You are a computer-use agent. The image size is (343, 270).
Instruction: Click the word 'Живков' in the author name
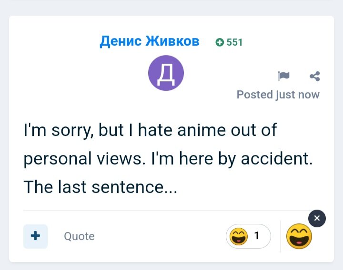click(172, 41)
